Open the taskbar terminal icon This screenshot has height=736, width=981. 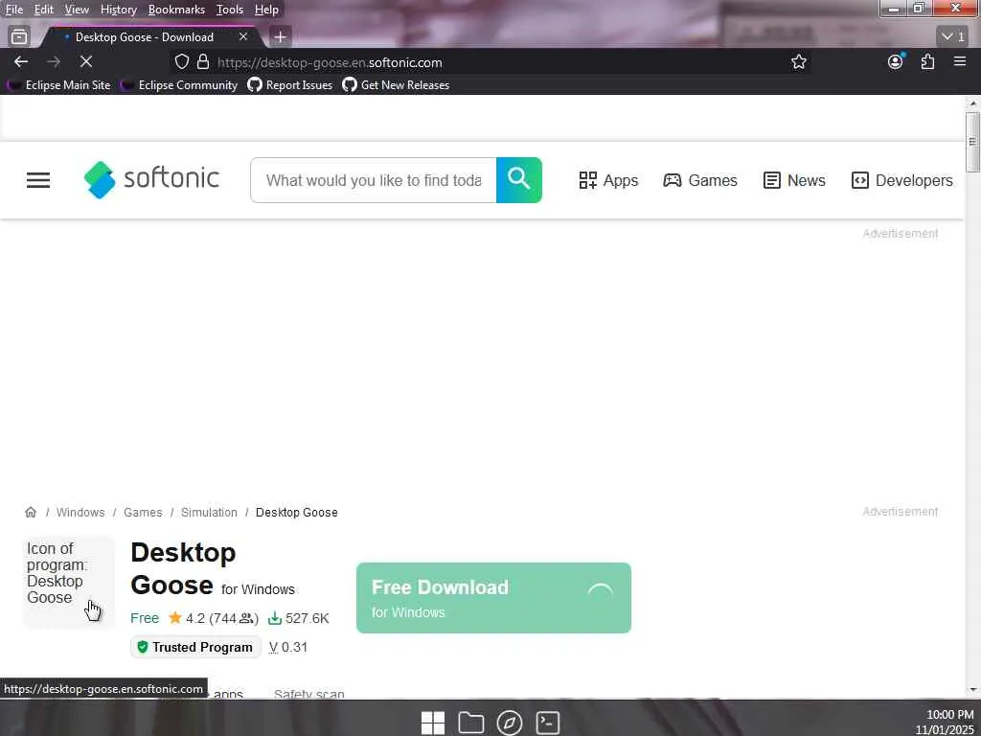[x=548, y=723]
